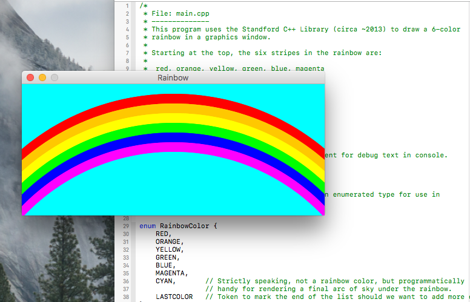Click the RED, enum entry

point(164,234)
